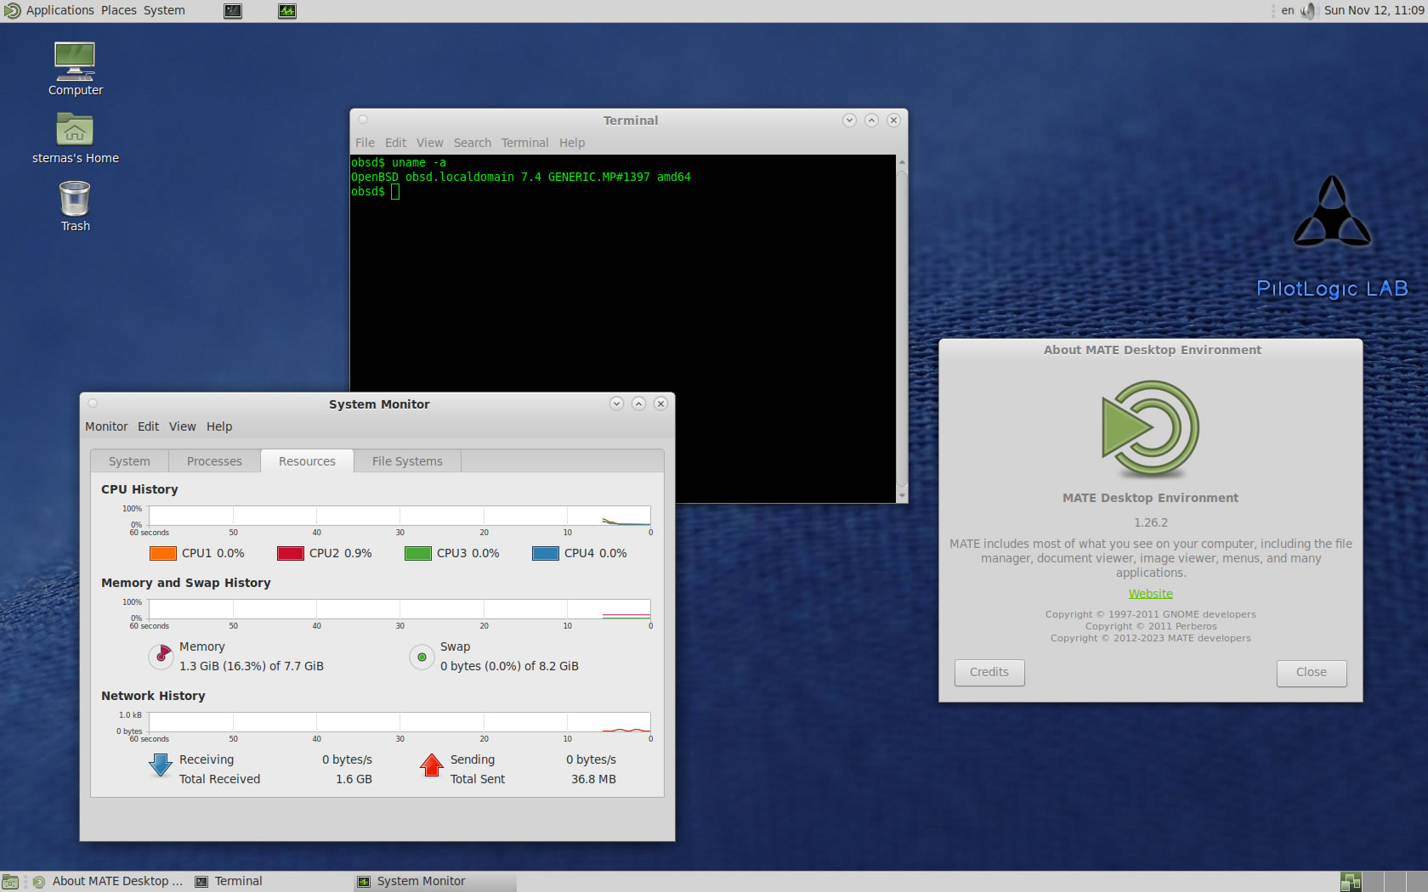Open sternas's Home folder icon
The image size is (1428, 892).
point(75,130)
